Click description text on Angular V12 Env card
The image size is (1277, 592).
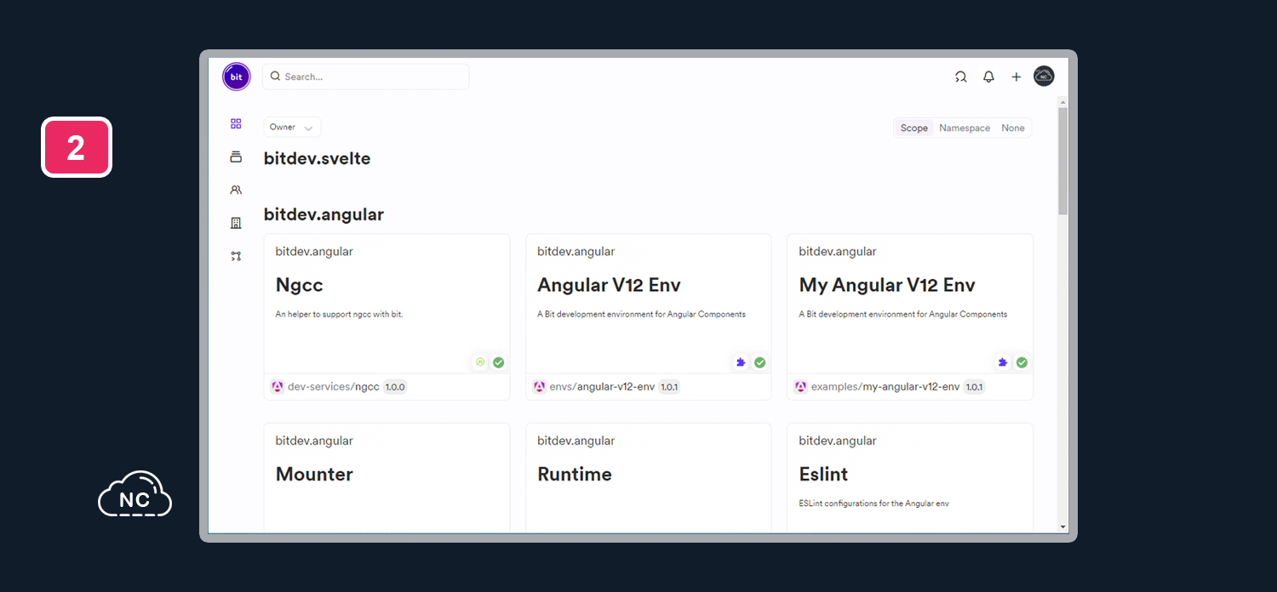point(641,315)
